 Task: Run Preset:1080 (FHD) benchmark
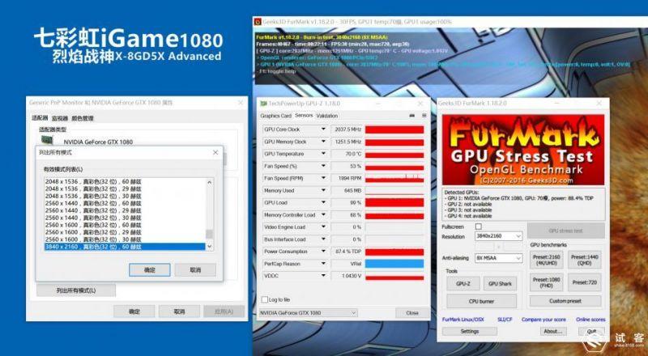tap(546, 282)
